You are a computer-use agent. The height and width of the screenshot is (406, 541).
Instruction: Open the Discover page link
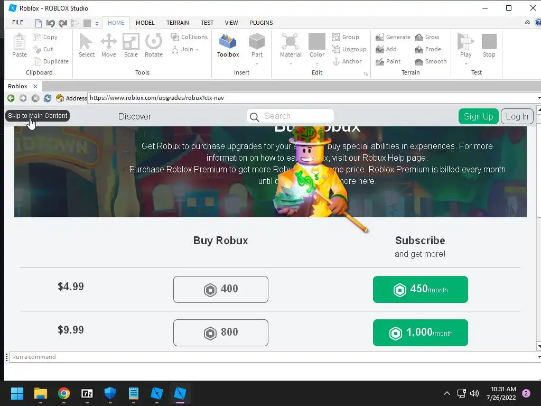click(135, 116)
